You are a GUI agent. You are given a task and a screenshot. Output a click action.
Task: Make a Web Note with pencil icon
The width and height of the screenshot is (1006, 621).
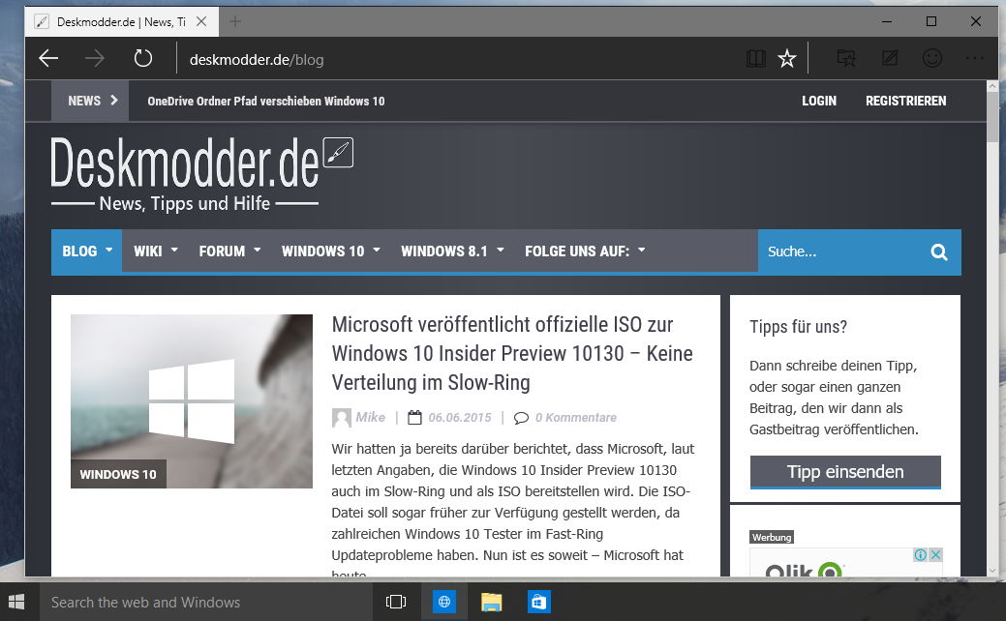click(x=890, y=59)
